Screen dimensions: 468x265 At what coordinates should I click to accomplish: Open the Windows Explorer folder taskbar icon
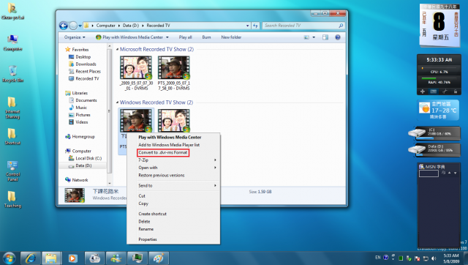(51, 258)
